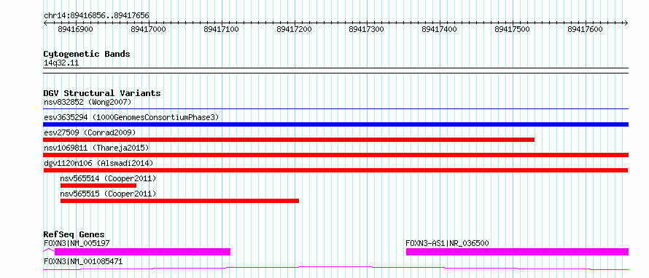Open variant nsv565514 (Cooper2011) label
The image size is (649, 278).
pyautogui.click(x=109, y=178)
